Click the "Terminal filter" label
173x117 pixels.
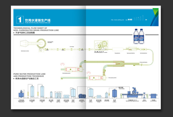(x=107, y=101)
